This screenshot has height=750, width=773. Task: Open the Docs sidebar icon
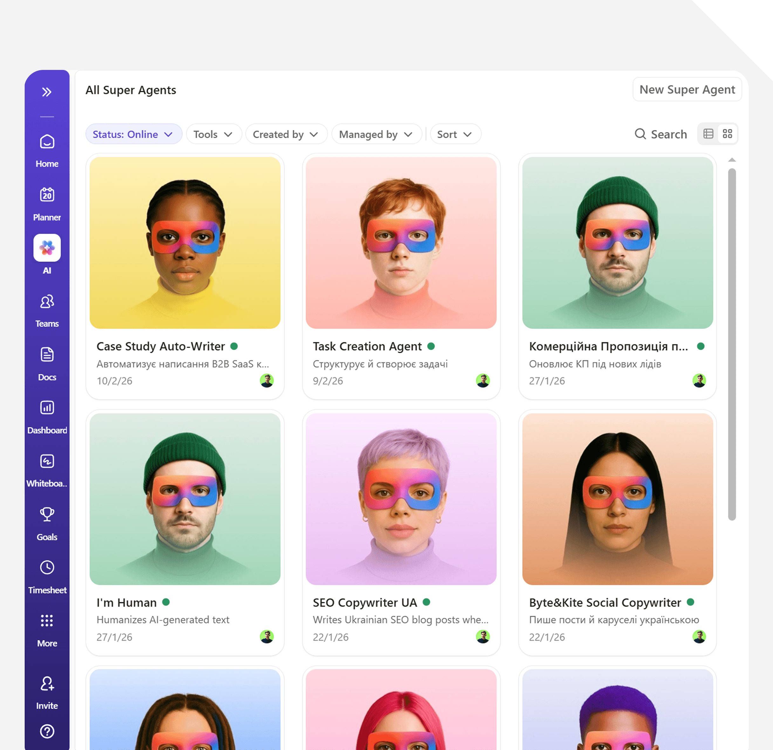tap(47, 355)
